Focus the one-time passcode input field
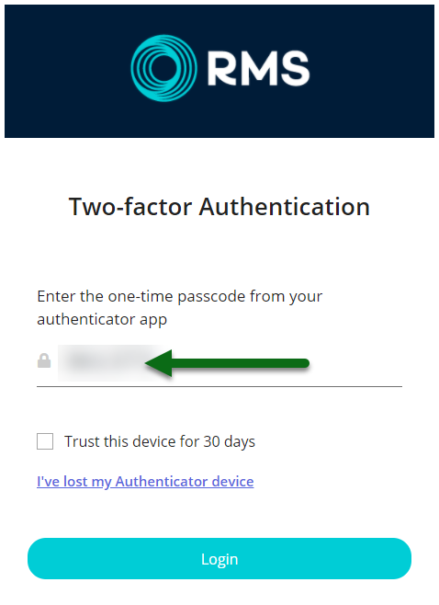The image size is (439, 605). 219,364
